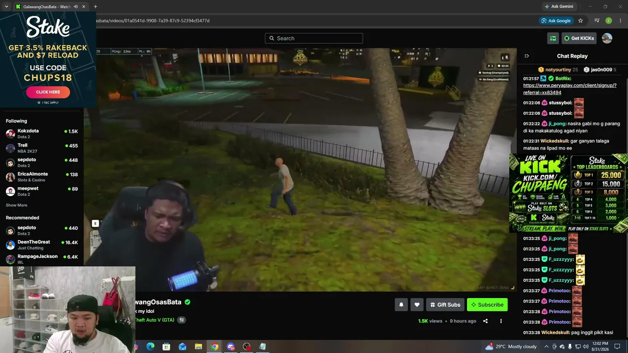Open the Windows notification center
Viewport: 628px width, 353px height.
point(617,347)
